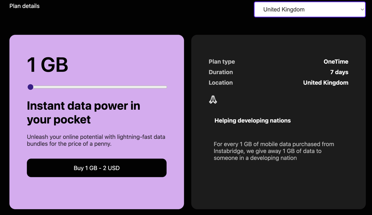
Task: Click the data amount slider handle
Action: coord(31,87)
